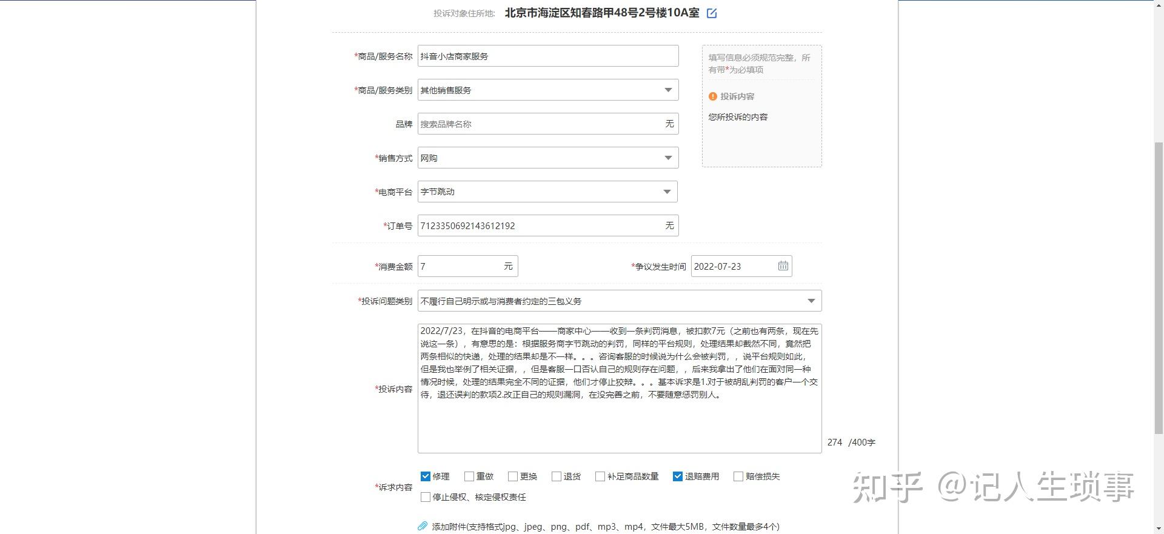
Task: Click the 274 /400字 character counter
Action: 851,442
